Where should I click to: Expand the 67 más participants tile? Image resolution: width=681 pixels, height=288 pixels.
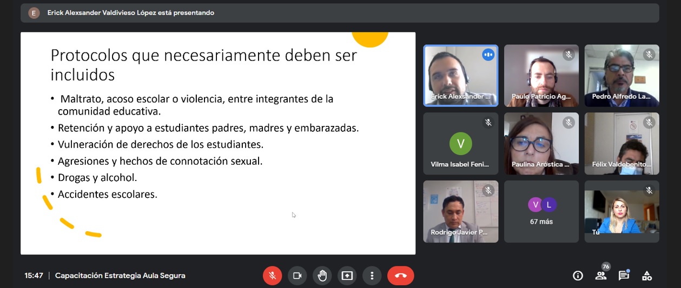coord(541,212)
